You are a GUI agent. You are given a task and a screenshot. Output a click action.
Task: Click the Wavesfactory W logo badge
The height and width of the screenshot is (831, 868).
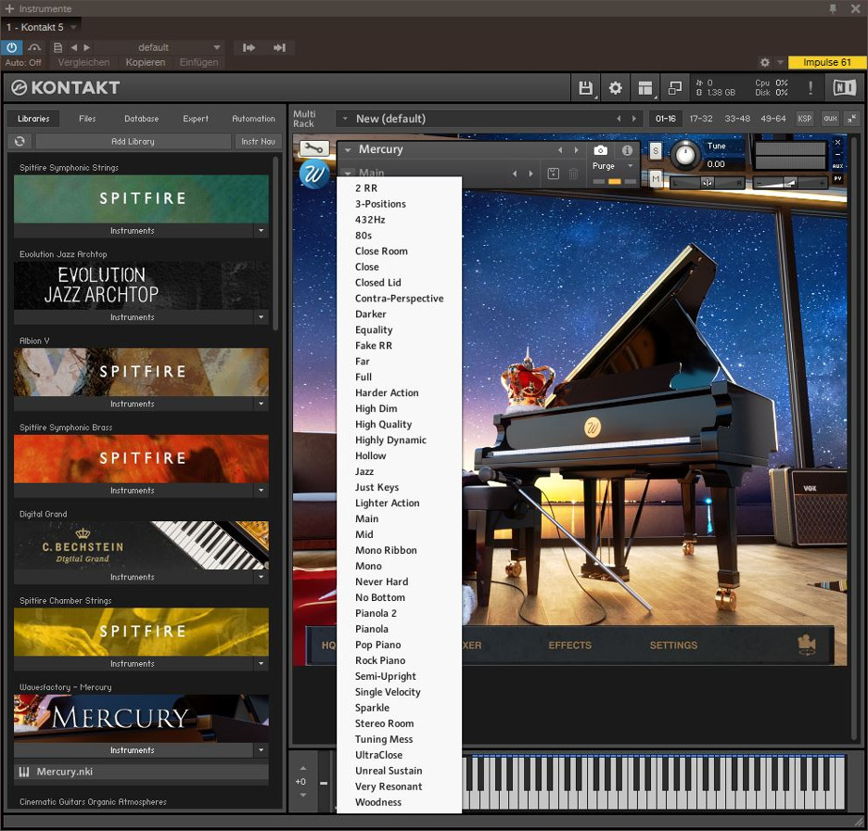tap(314, 173)
